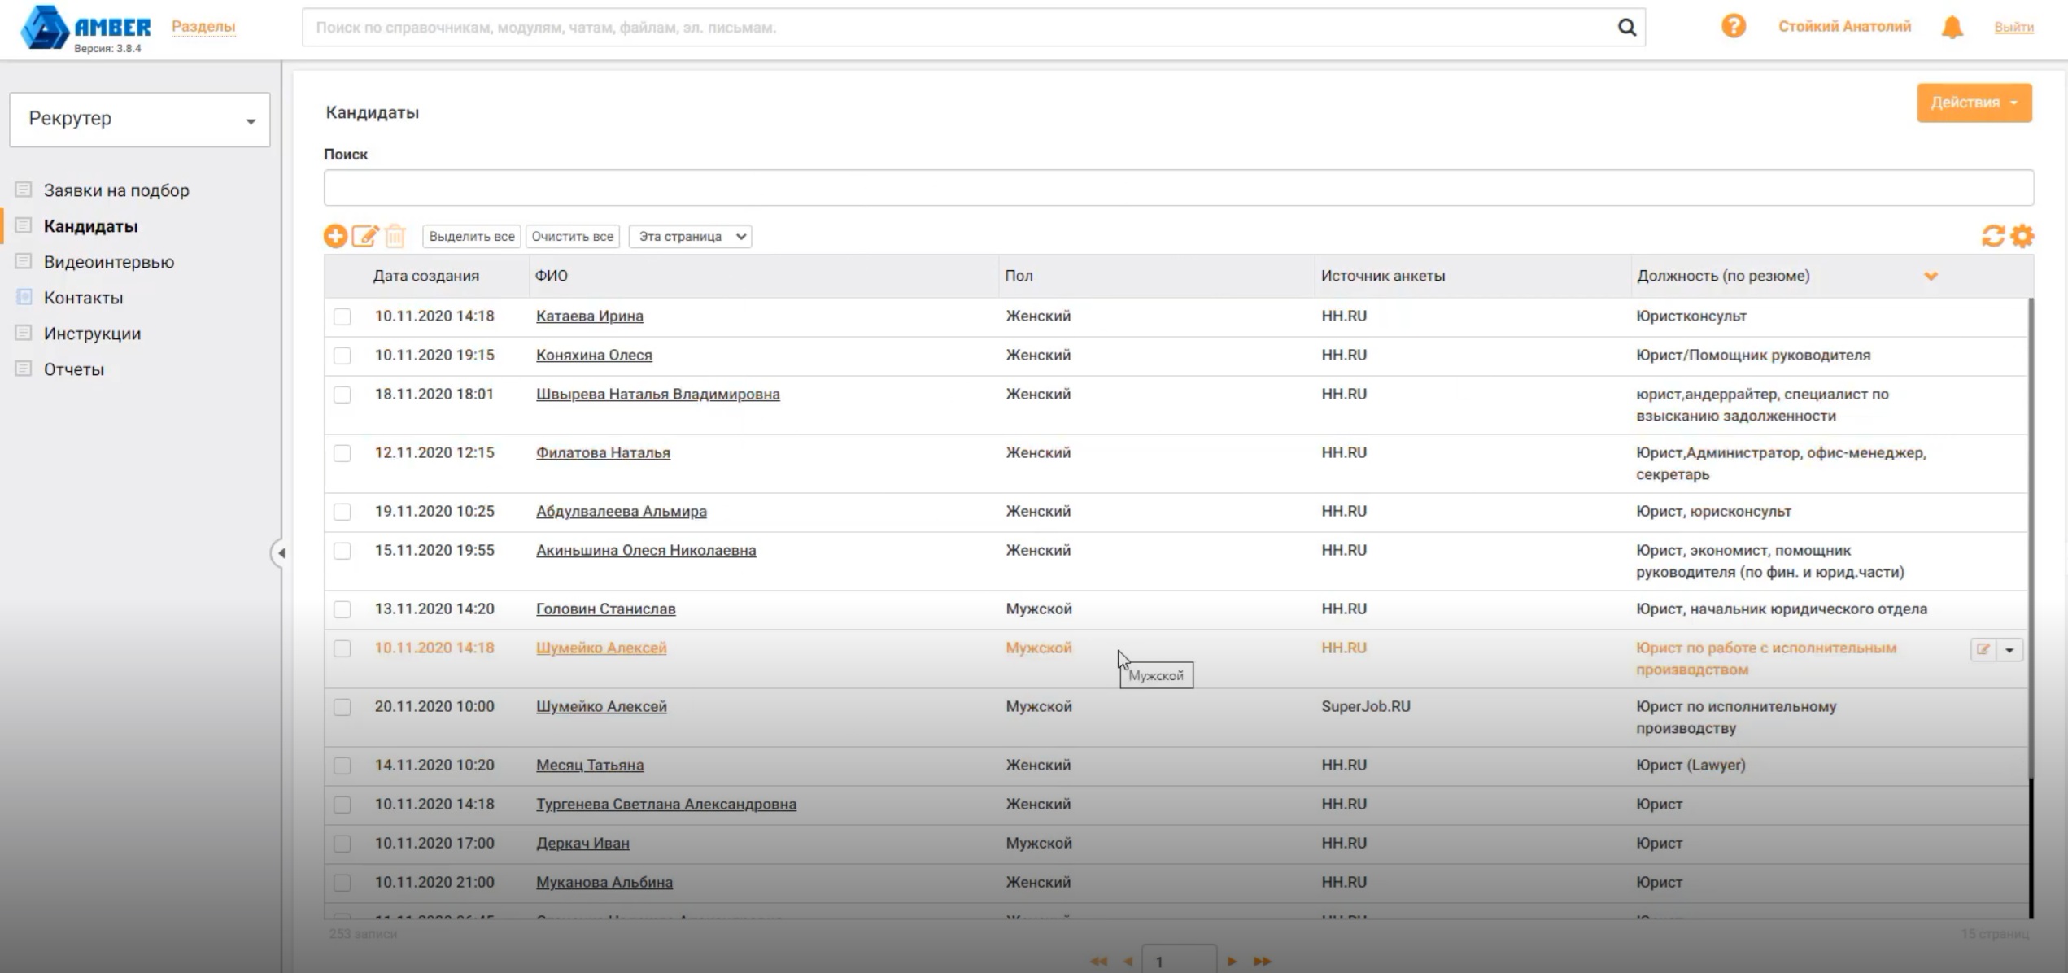Viewport: 2068px width, 973px height.
Task: Click the search magnifier icon in top bar
Action: (1626, 27)
